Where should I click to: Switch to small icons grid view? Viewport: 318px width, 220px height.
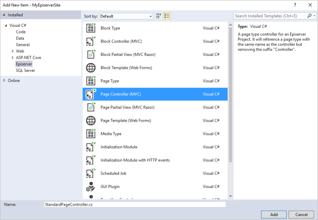tap(159, 16)
